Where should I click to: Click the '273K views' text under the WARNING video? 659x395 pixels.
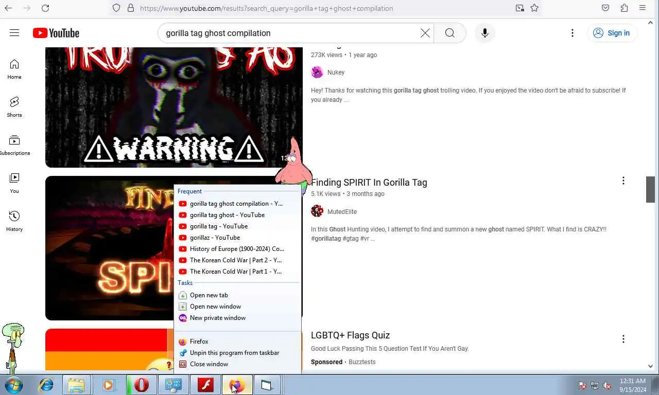(326, 55)
